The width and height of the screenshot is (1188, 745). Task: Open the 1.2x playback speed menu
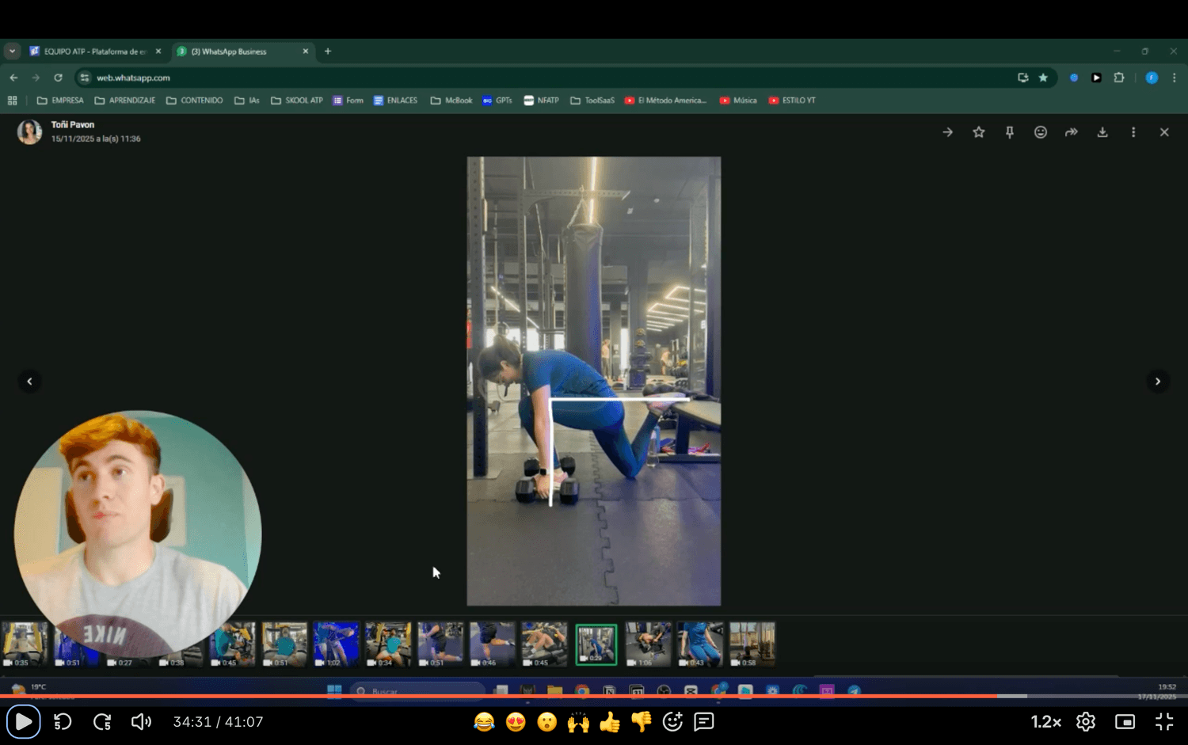point(1045,721)
